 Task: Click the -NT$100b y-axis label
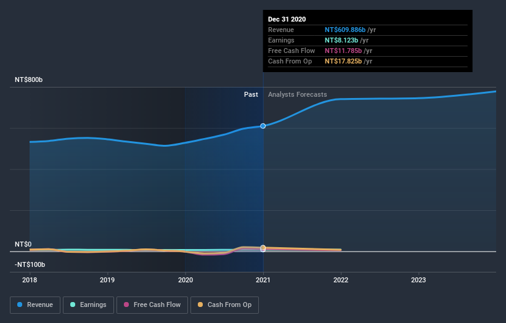pos(30,264)
